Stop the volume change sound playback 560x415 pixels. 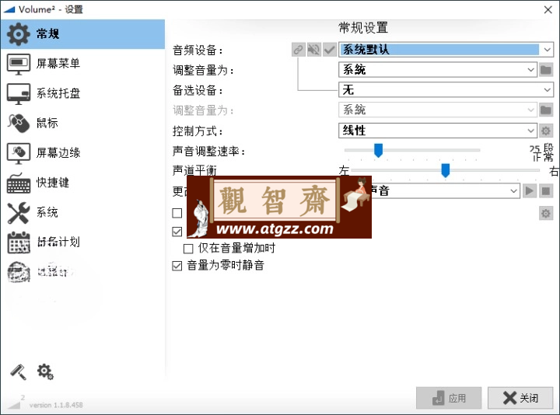click(x=546, y=191)
